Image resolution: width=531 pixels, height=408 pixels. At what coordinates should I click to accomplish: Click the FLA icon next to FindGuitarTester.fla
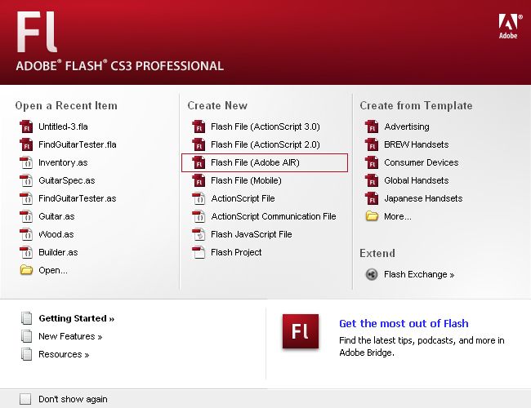coord(26,144)
